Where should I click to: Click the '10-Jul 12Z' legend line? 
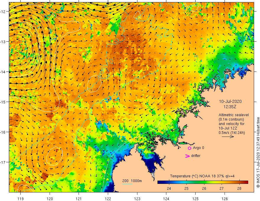click(x=228, y=128)
